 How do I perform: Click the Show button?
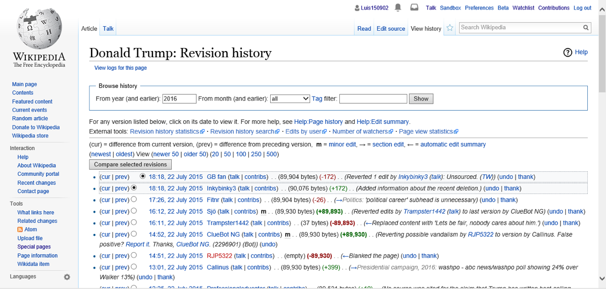[x=421, y=99]
